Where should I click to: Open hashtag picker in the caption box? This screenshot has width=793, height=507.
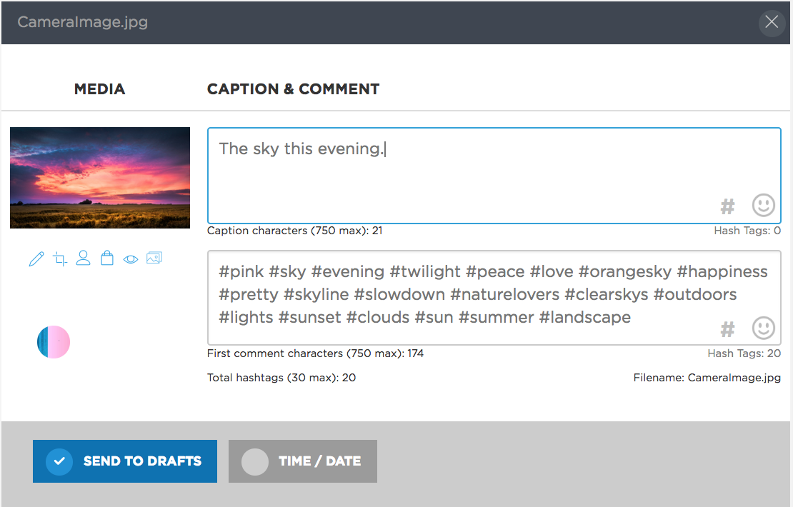(727, 206)
